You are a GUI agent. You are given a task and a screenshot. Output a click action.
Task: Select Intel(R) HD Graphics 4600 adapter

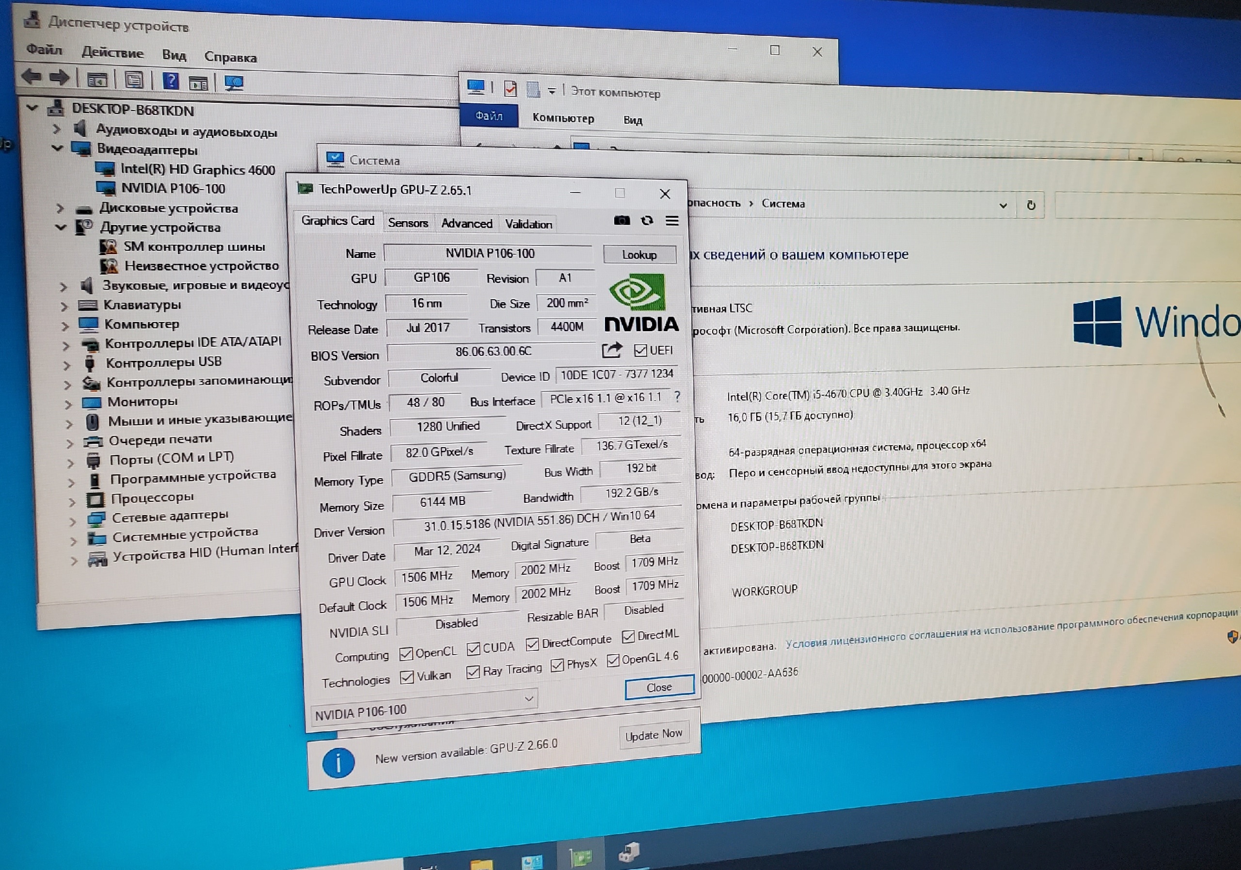(x=198, y=170)
